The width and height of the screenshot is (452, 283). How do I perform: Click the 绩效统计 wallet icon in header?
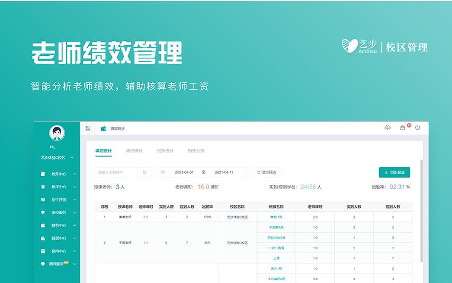(x=104, y=128)
